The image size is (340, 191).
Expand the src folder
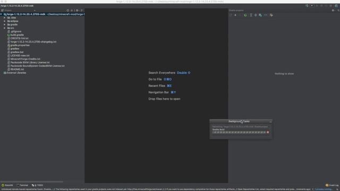[x=5, y=28]
